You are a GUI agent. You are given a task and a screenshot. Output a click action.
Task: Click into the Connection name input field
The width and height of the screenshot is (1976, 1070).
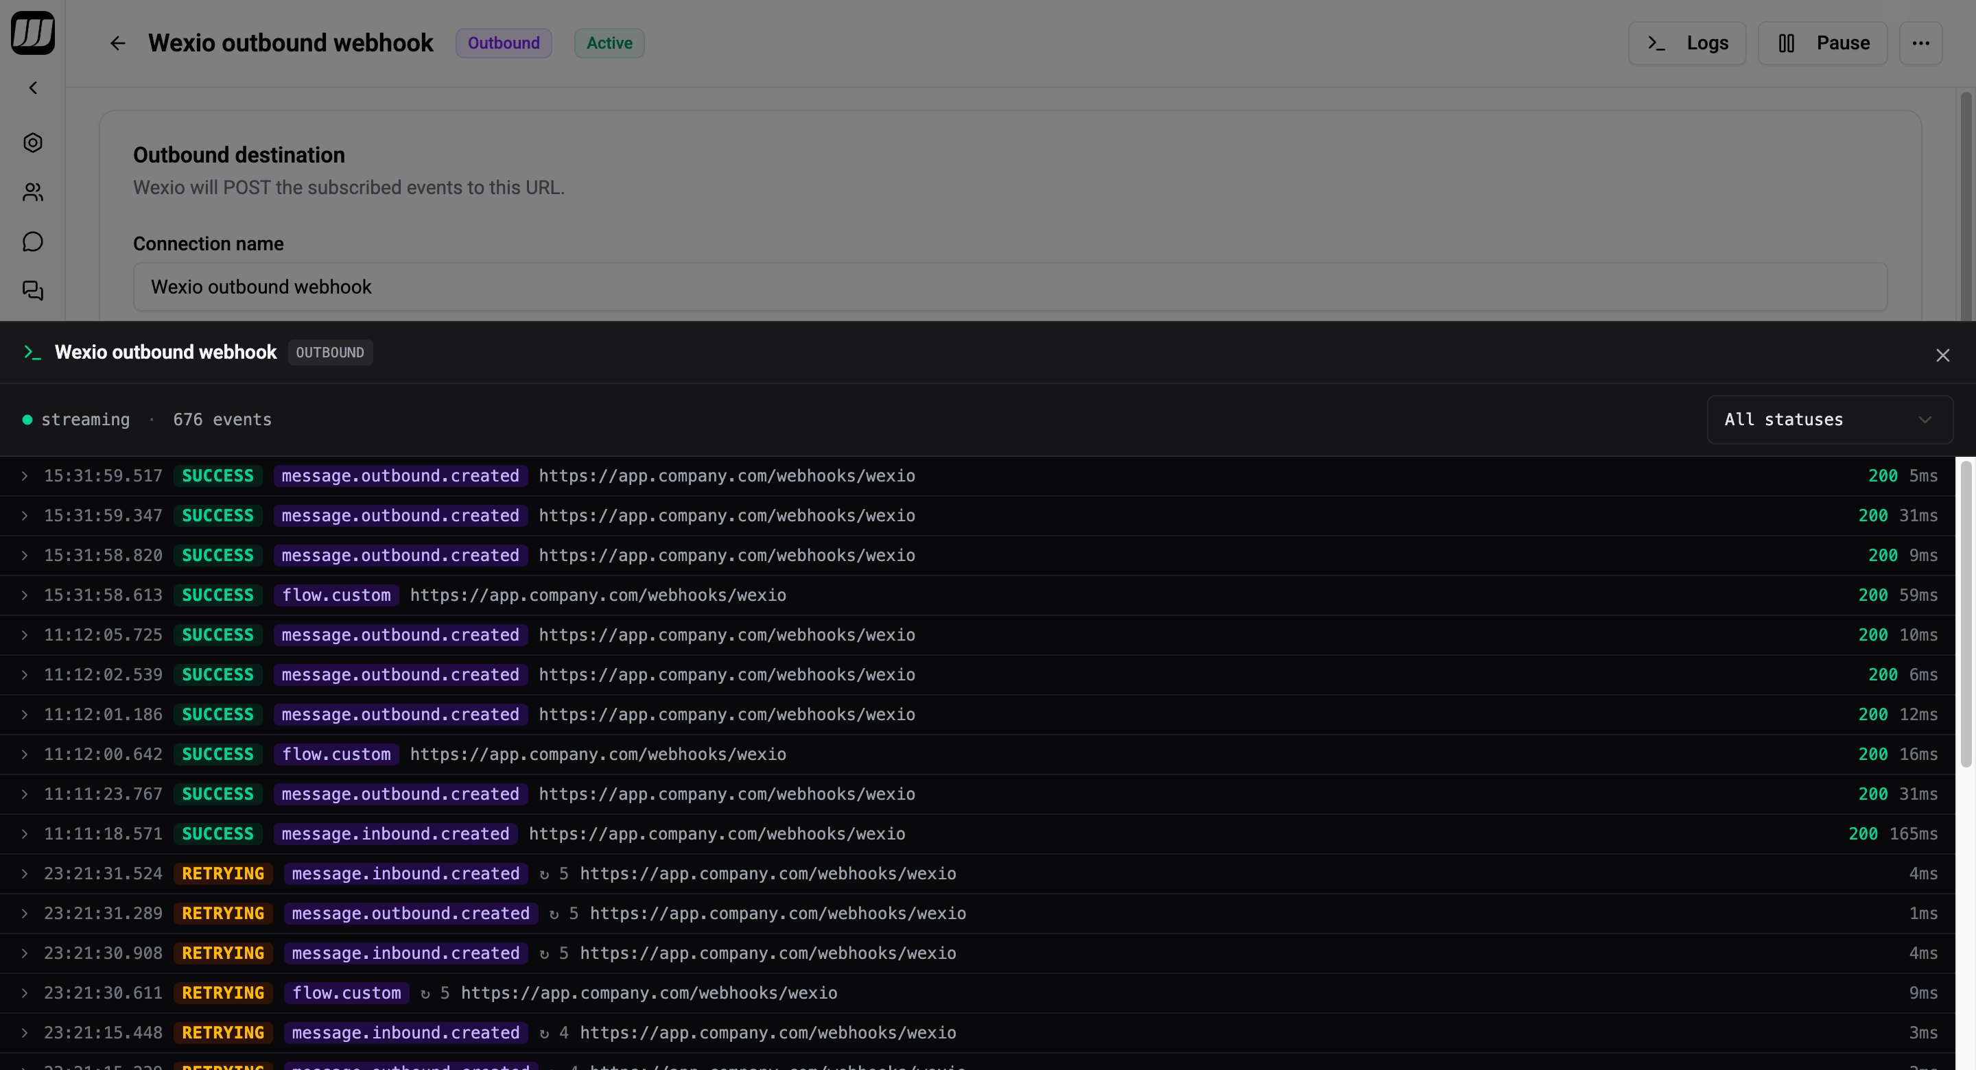(1009, 287)
